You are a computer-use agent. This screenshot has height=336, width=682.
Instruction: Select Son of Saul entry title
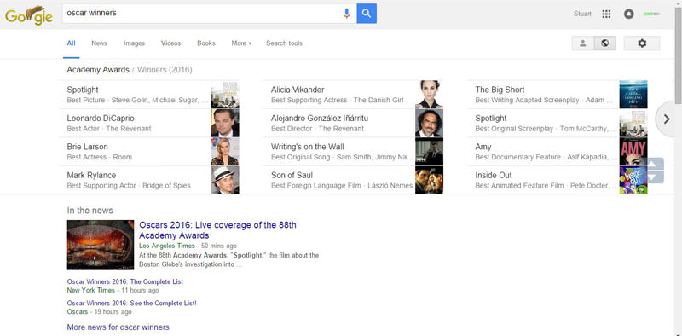click(292, 175)
